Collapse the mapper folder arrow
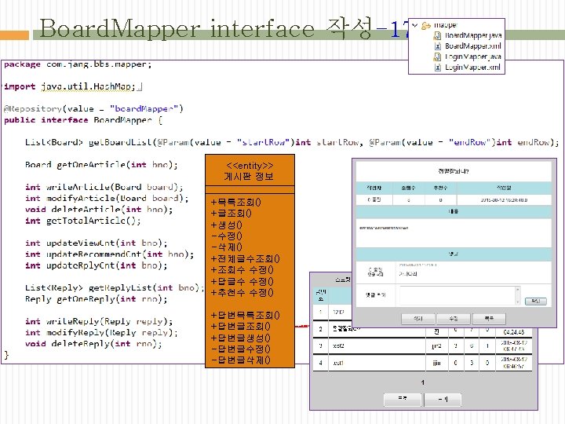 [x=415, y=25]
